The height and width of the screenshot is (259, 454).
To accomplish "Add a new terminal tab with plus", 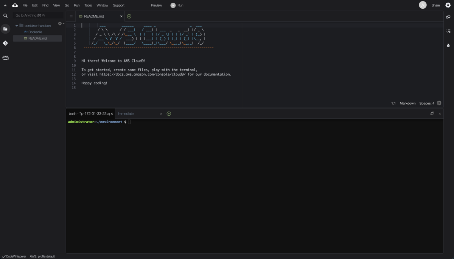I will pyautogui.click(x=169, y=113).
